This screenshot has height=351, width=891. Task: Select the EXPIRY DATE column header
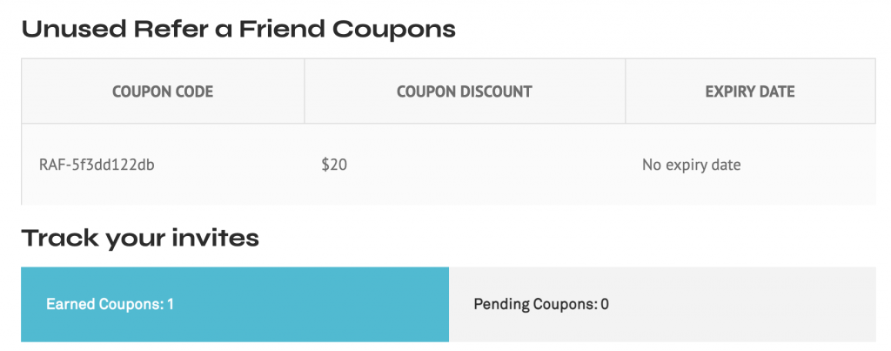[750, 91]
